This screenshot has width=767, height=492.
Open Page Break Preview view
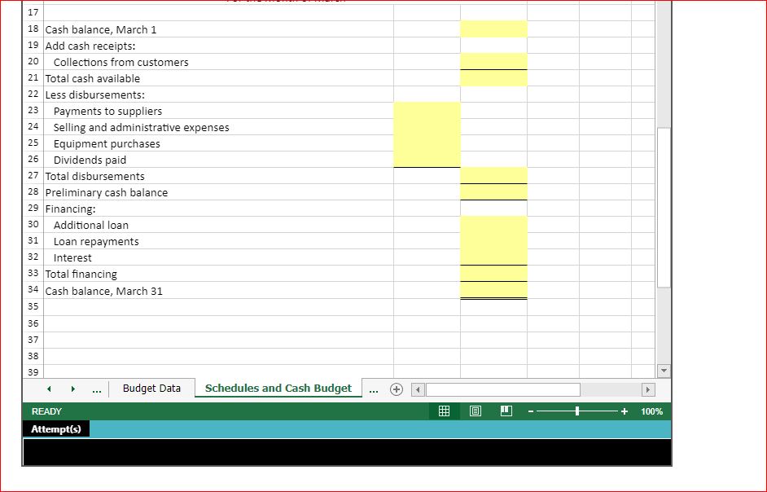tap(506, 411)
